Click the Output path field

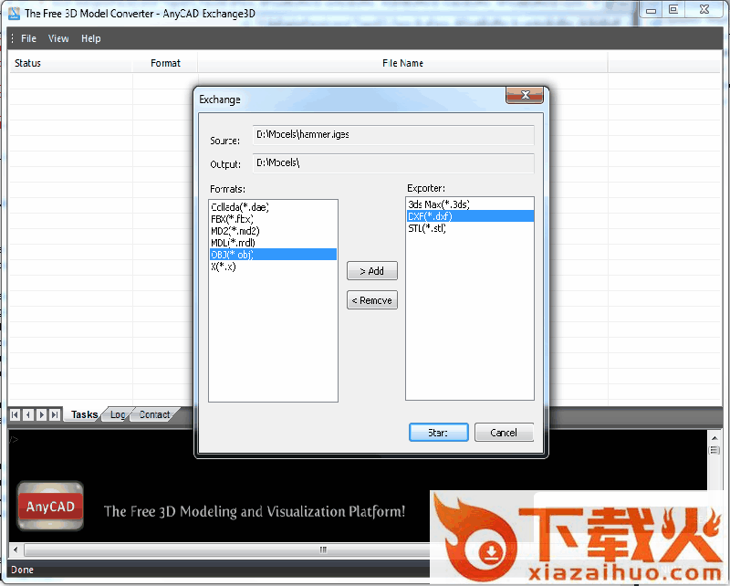(393, 163)
